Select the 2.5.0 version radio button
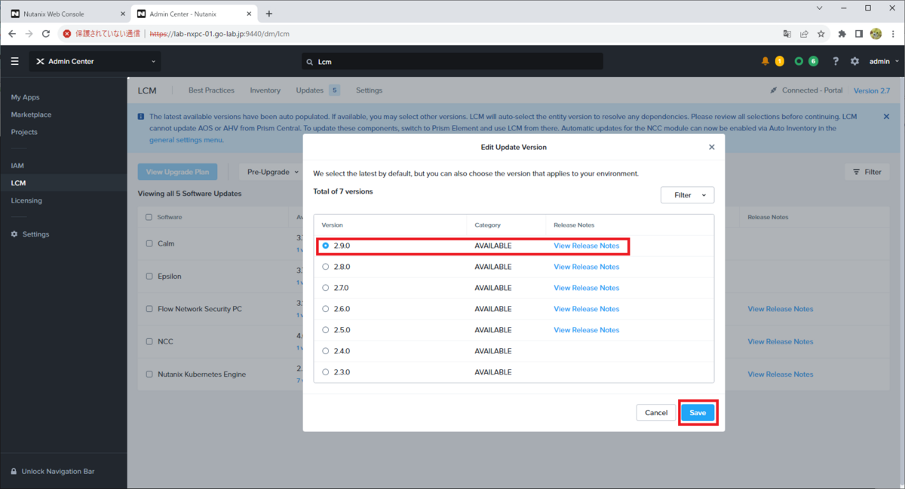The image size is (905, 489). pyautogui.click(x=326, y=330)
